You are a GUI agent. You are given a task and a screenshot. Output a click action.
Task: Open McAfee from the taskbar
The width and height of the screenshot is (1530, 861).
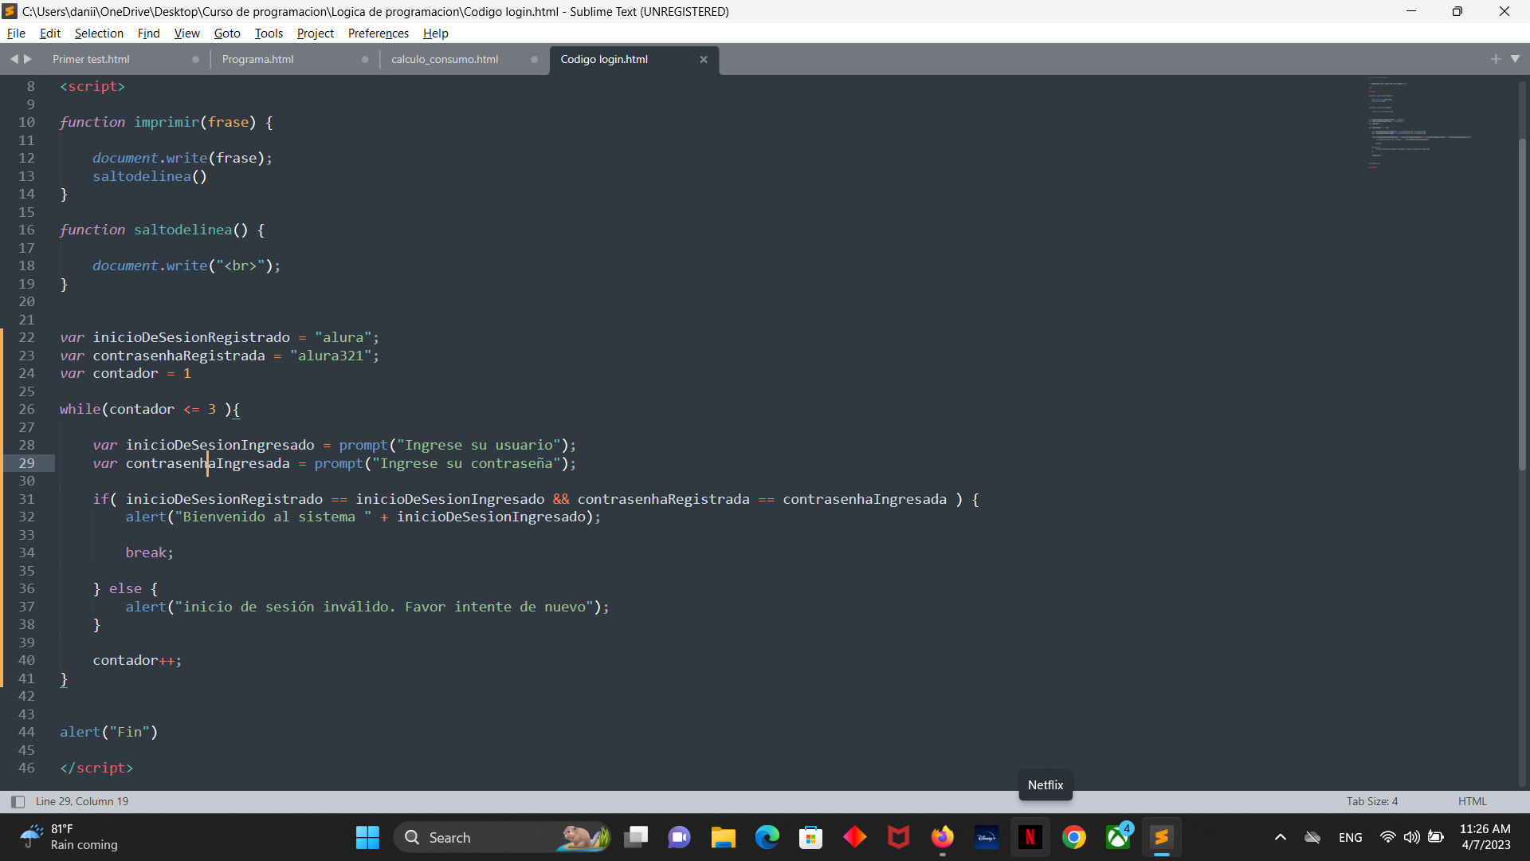[x=899, y=837]
